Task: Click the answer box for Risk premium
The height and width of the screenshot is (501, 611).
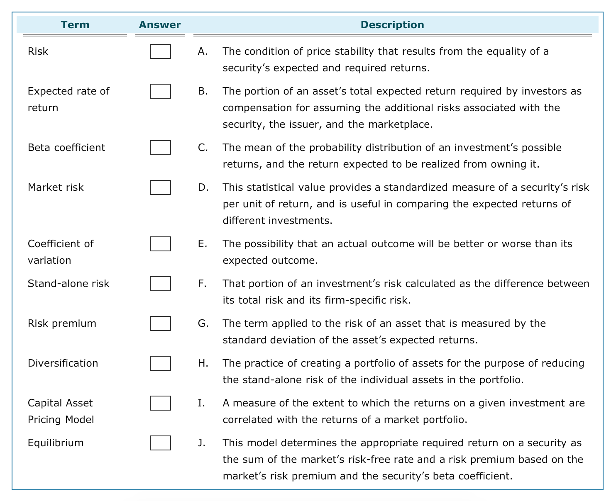Action: pyautogui.click(x=160, y=323)
